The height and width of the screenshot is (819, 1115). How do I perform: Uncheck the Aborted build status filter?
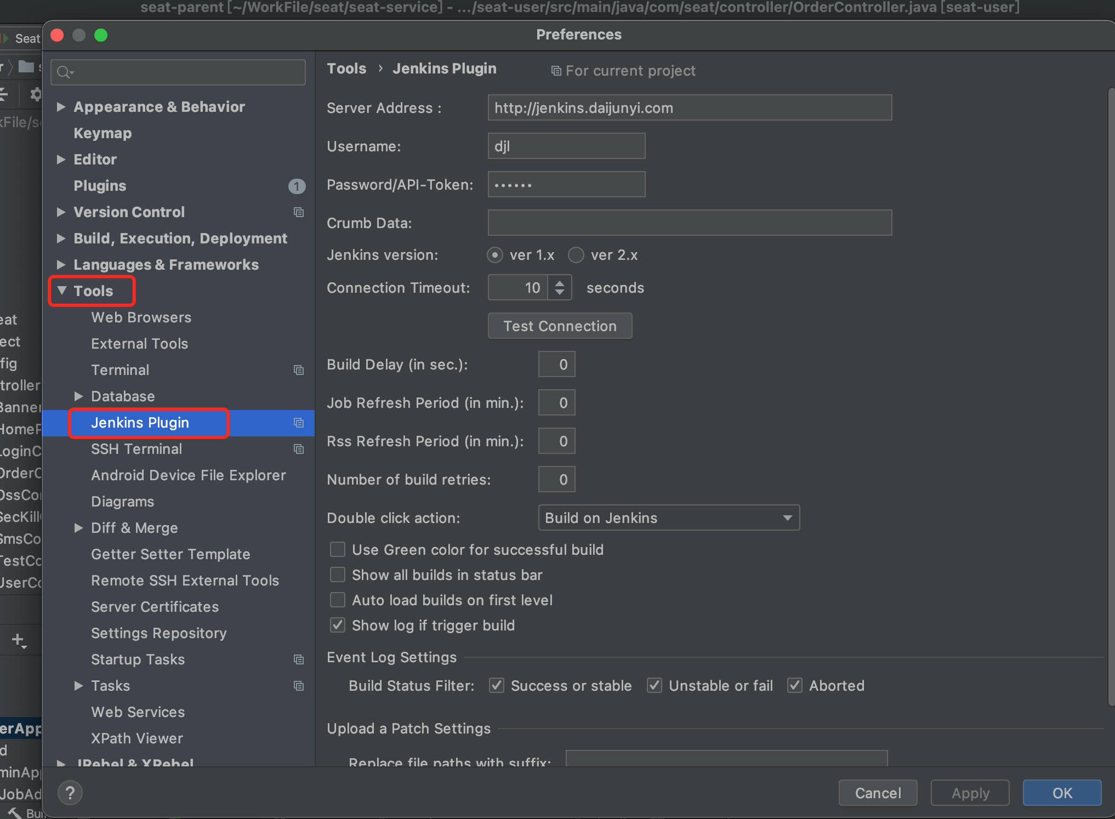[x=795, y=685]
